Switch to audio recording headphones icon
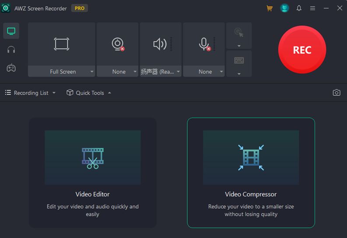Screen dimensions: 347x238 [x=11, y=49]
